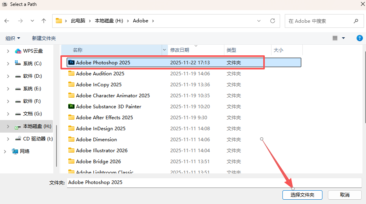
Task: Expand the 系统 (E:) tree node
Action: coord(8,89)
